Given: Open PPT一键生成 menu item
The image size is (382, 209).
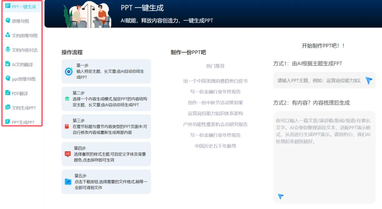Looking at the screenshot, I should click(x=22, y=7).
